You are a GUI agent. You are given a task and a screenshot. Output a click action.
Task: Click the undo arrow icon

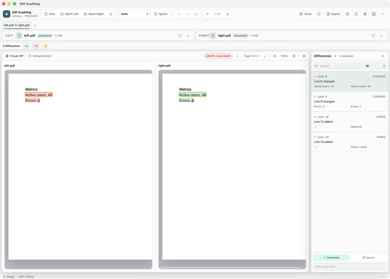[x=179, y=14]
